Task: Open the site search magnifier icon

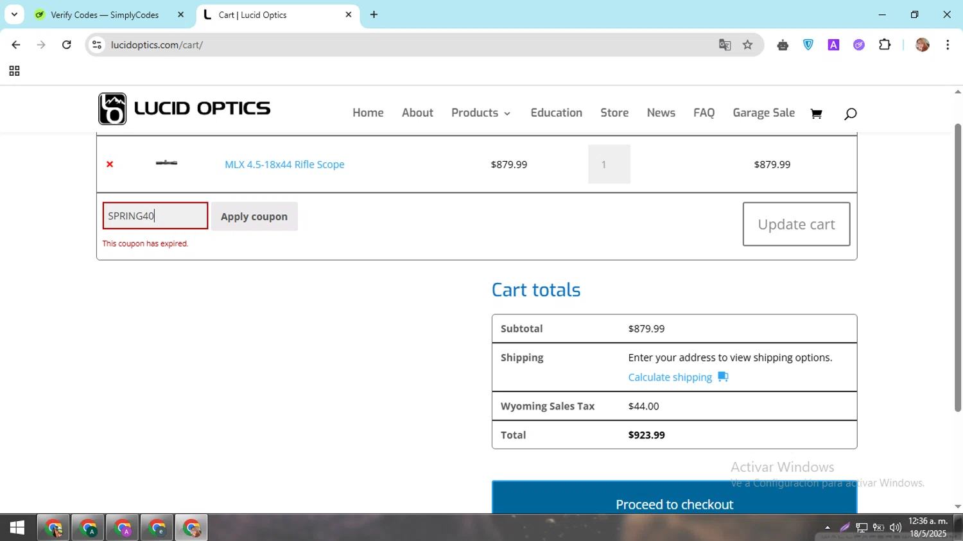Action: click(850, 114)
